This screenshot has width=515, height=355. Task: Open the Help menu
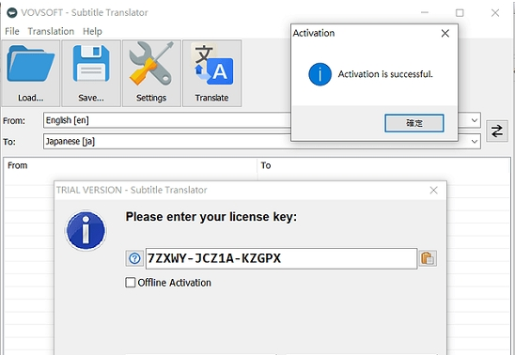[x=92, y=32]
